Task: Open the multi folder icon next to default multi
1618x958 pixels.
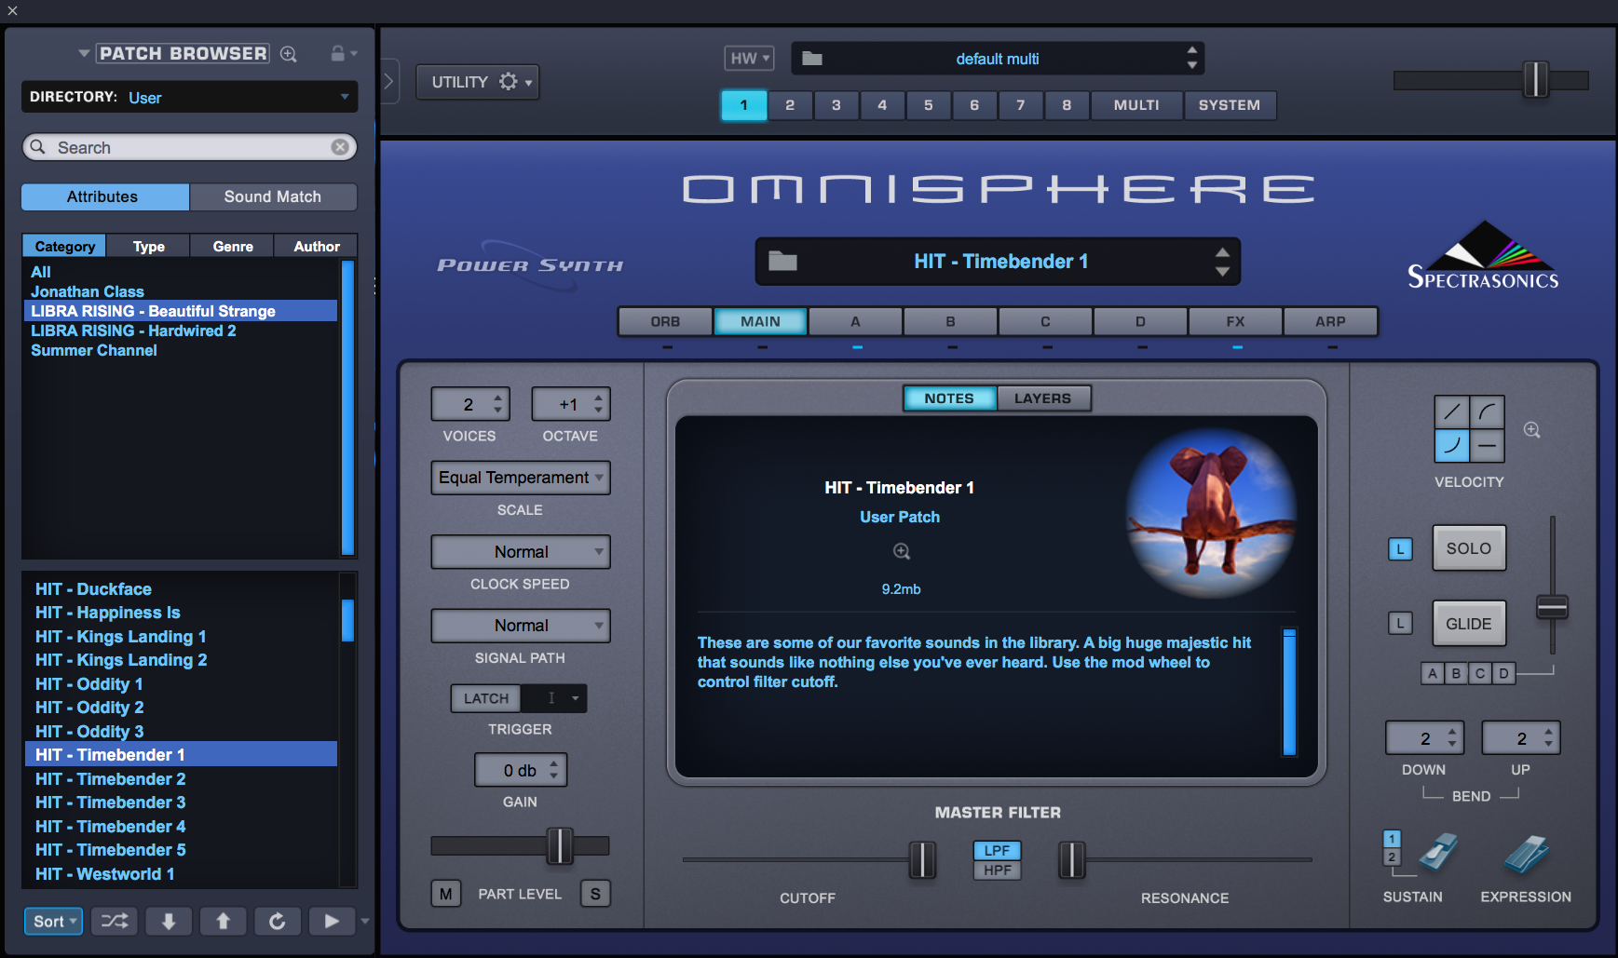Action: 812,59
